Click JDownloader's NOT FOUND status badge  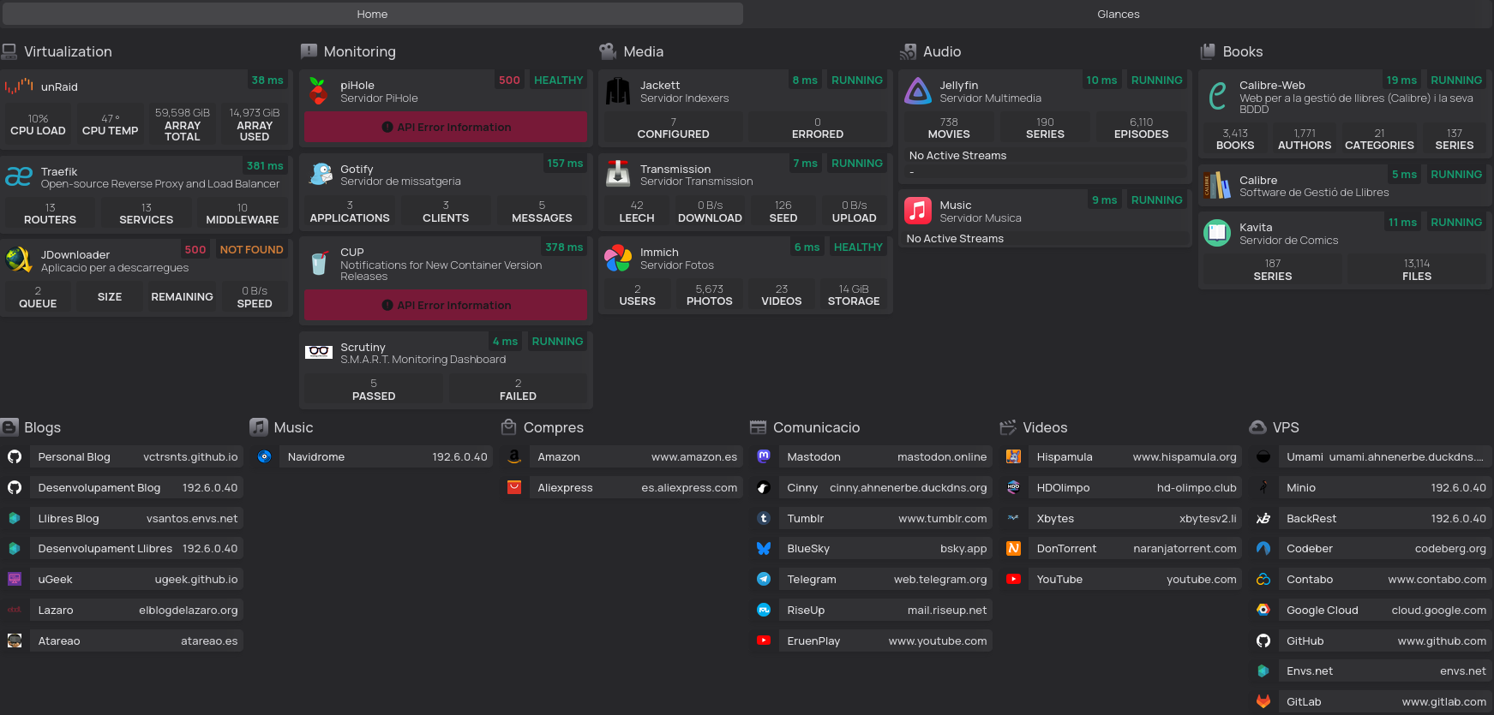pyautogui.click(x=251, y=250)
